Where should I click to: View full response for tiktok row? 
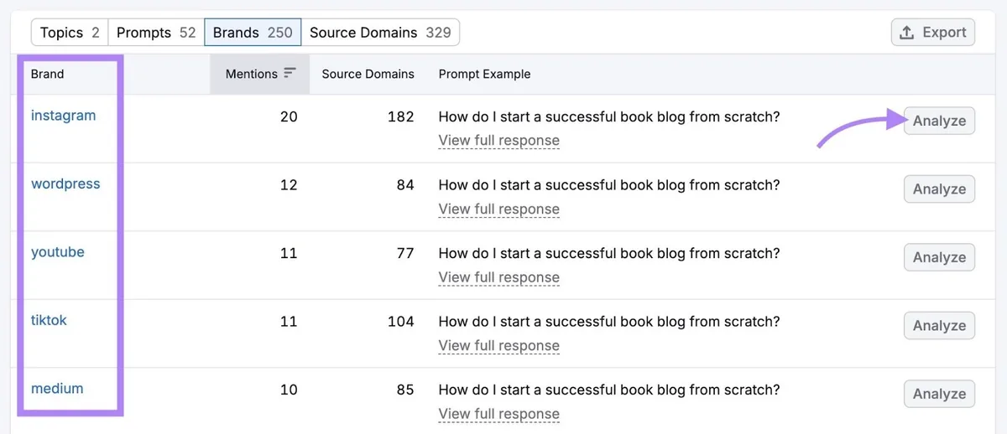pyautogui.click(x=498, y=346)
